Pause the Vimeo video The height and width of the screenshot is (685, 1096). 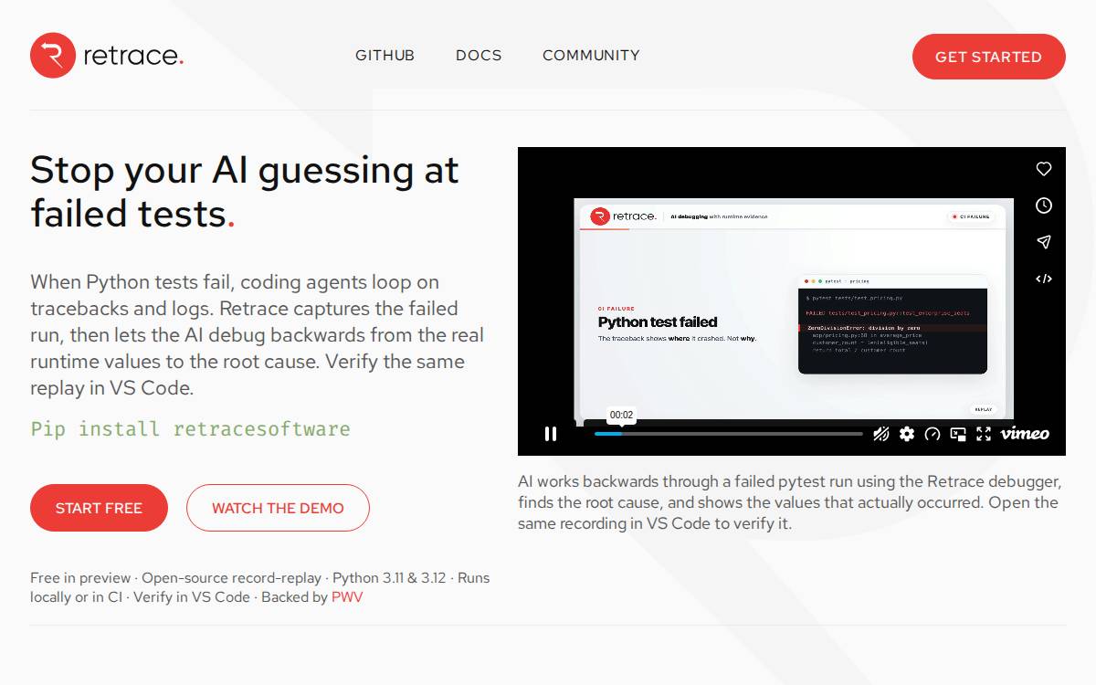pos(551,434)
